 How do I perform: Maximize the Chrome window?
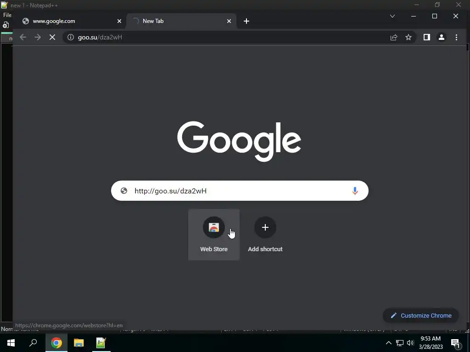pos(435,16)
